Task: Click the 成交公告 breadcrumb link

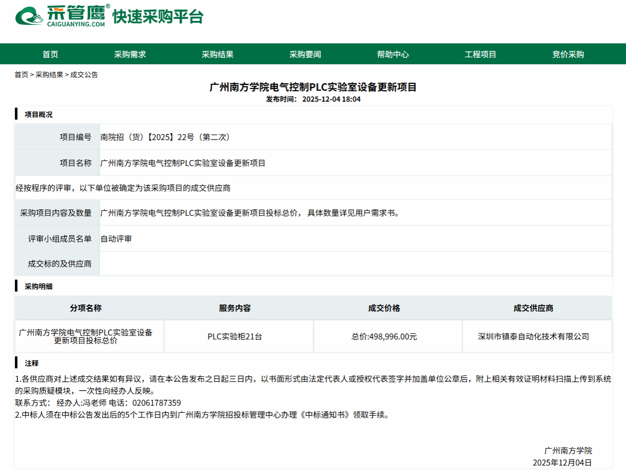Action: tap(84, 75)
